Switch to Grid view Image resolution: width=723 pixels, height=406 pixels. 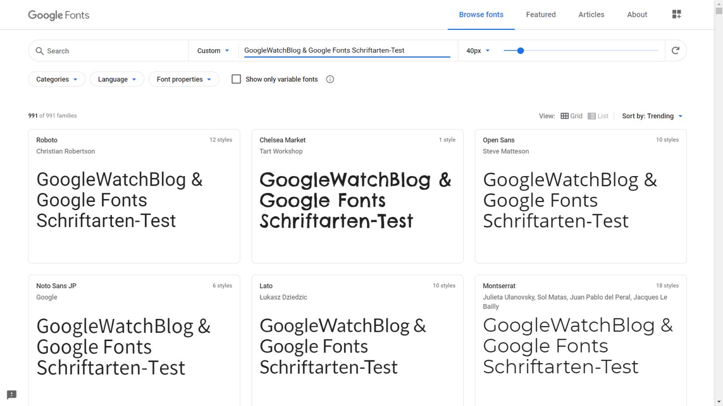pyautogui.click(x=571, y=116)
